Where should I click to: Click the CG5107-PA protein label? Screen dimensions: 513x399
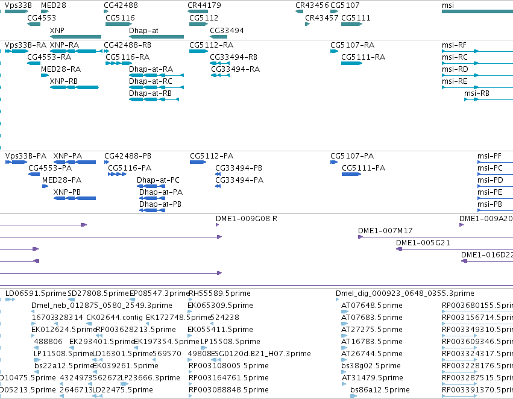pyautogui.click(x=352, y=156)
